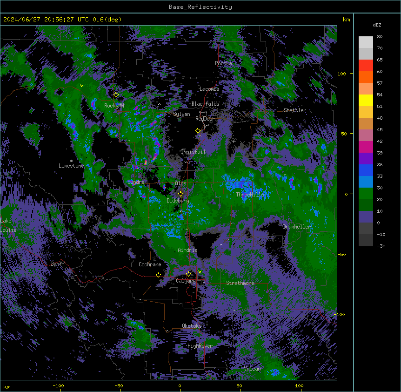Click the Lake Louise label
This screenshot has height=392, width=401.
[x=8, y=225]
